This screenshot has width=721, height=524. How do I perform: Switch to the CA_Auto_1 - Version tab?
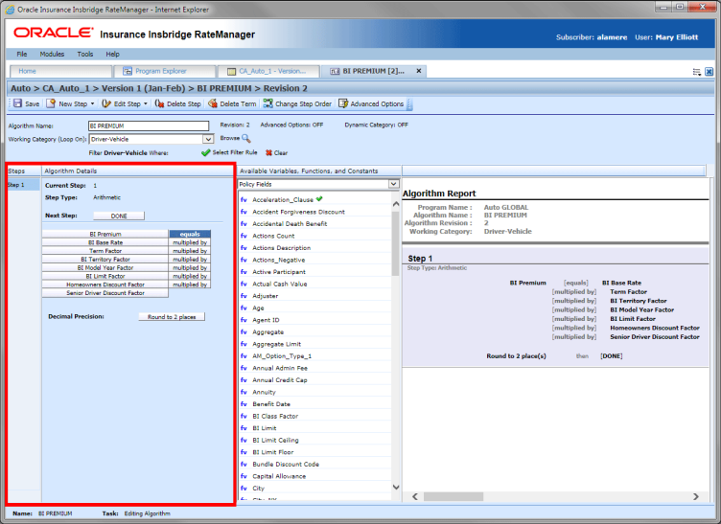point(268,71)
